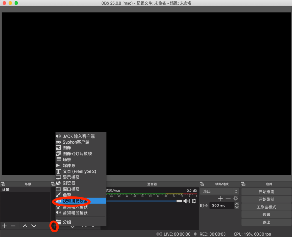Click the add source plus button
This screenshot has width=292, height=237.
54,226
